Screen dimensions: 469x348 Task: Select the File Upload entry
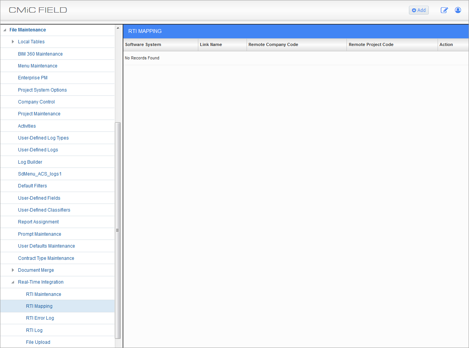(x=38, y=342)
